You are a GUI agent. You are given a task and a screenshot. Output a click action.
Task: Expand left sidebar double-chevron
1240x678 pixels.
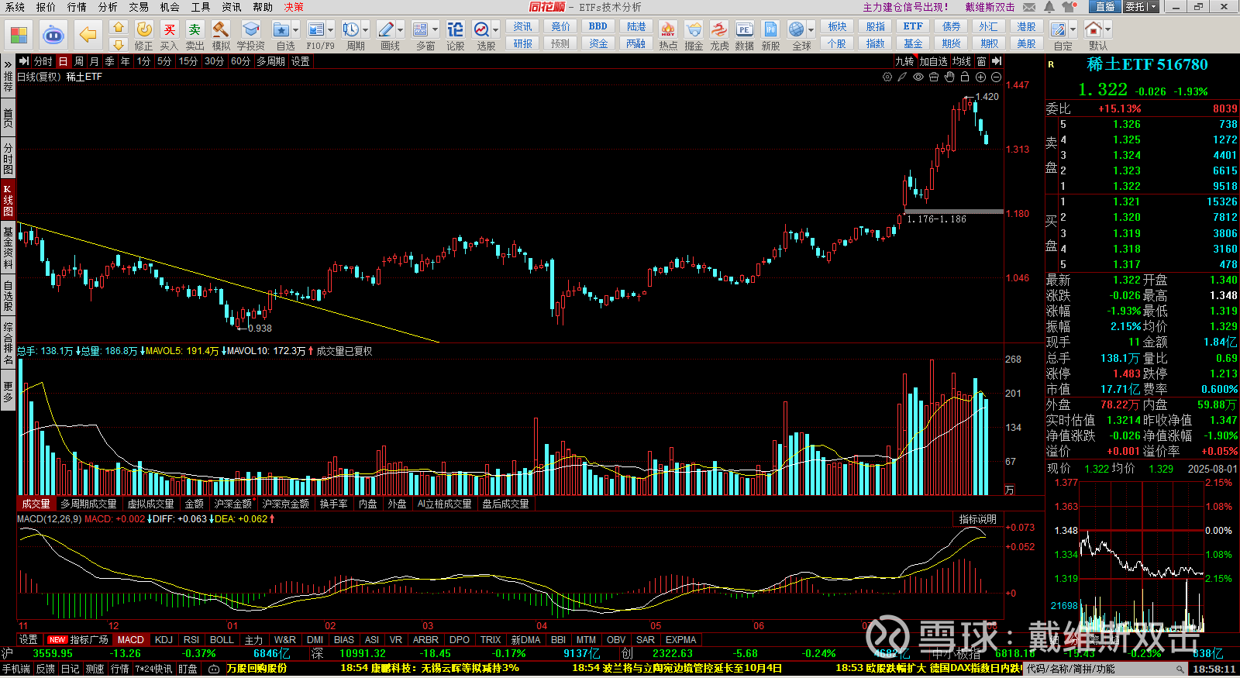(8, 64)
